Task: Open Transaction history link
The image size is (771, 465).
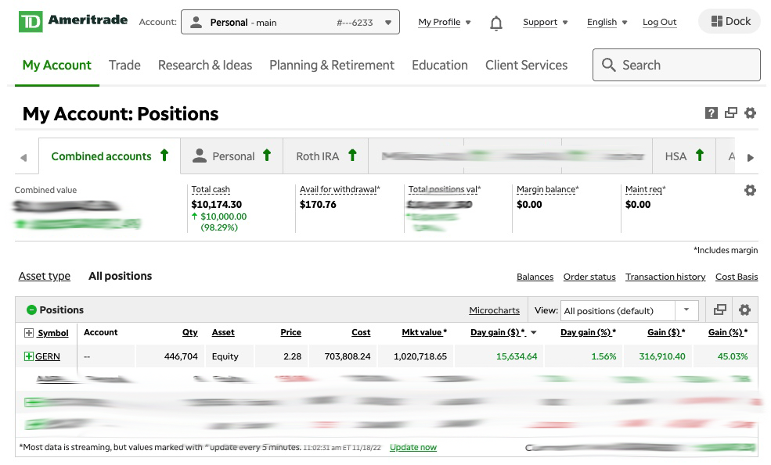Action: click(665, 277)
